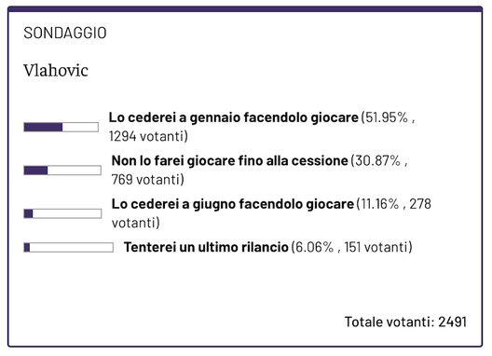Screen dimensions: 492x356
Task: Select 'Lo cederei a gennaio facendolo giocare'
Action: [234, 117]
